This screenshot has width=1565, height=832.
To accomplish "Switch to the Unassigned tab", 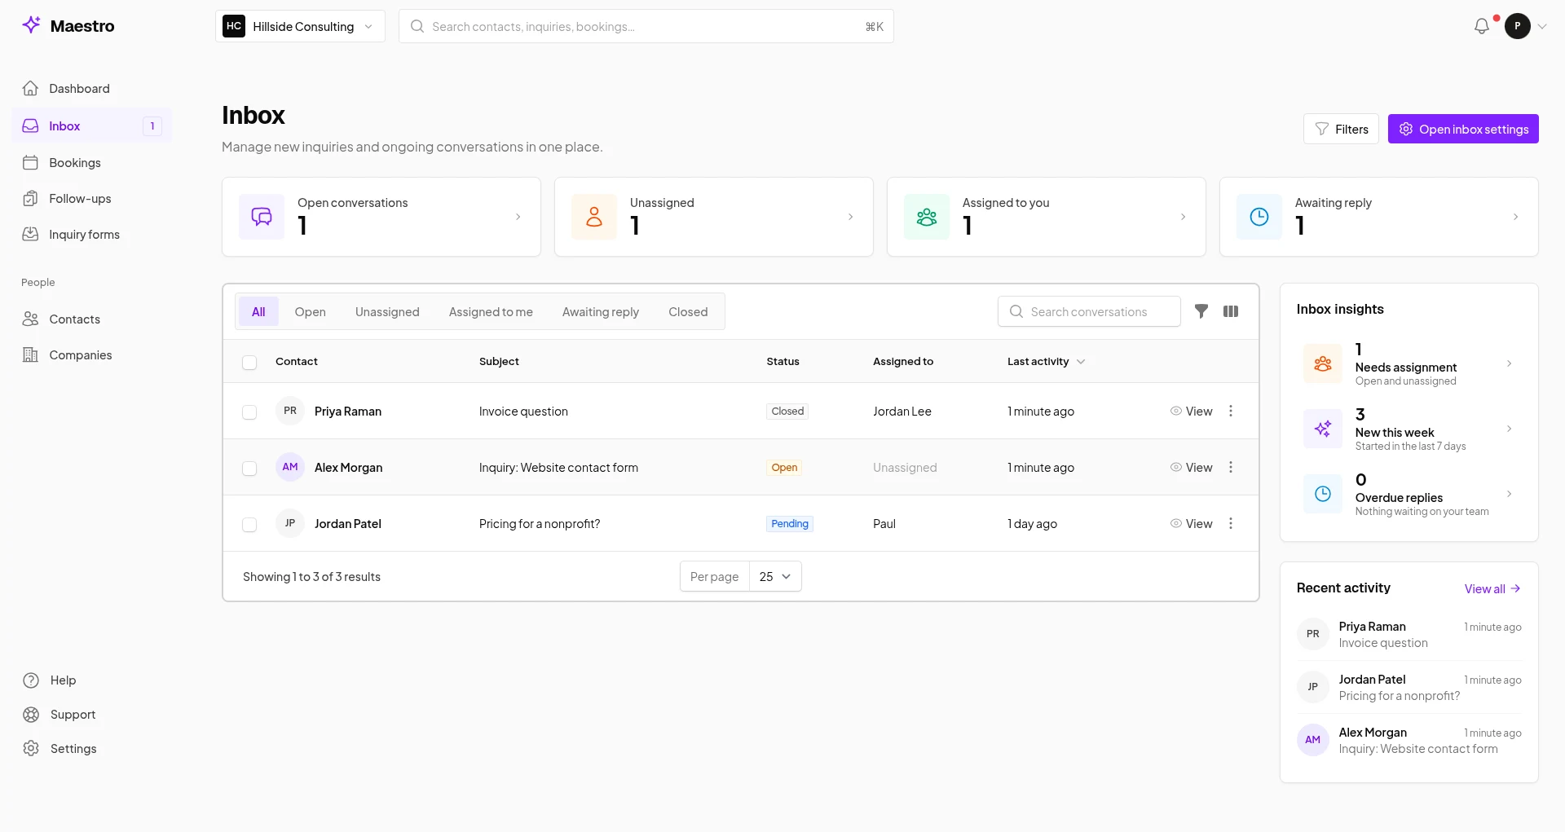I will tap(387, 311).
